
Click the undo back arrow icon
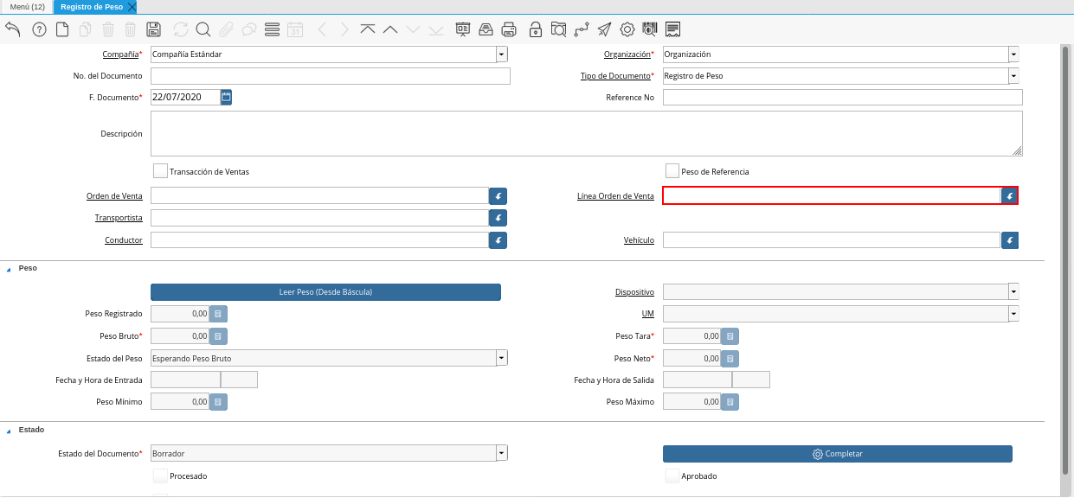(x=13, y=29)
